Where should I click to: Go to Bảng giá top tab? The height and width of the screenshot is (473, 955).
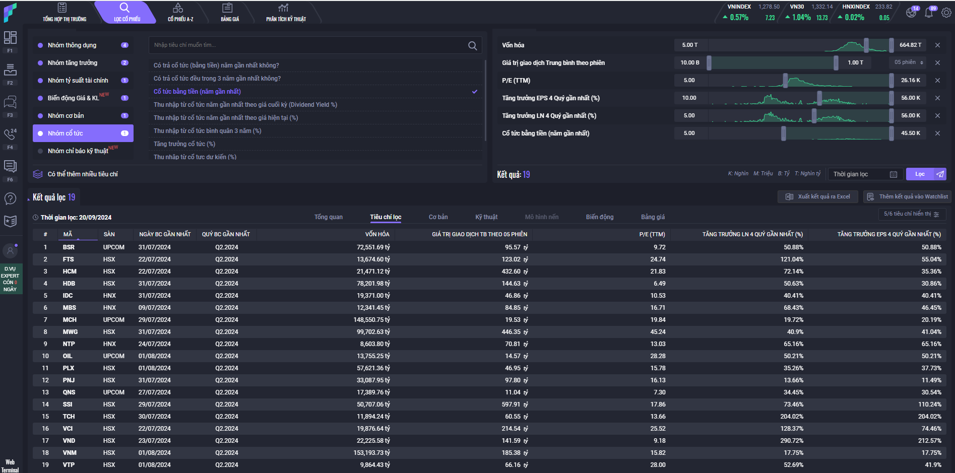point(230,13)
